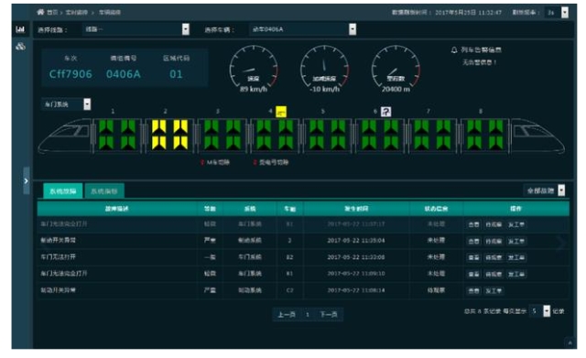Open the refresh rate dropdown at top right
The width and height of the screenshot is (586, 358).
coord(557,12)
